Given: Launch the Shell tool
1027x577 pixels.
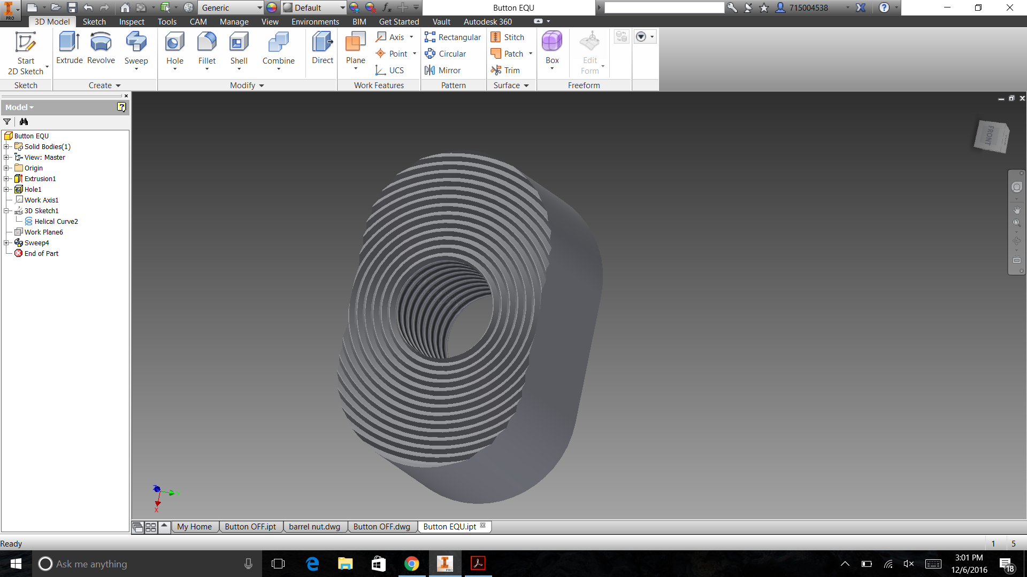Looking at the screenshot, I should tap(239, 47).
